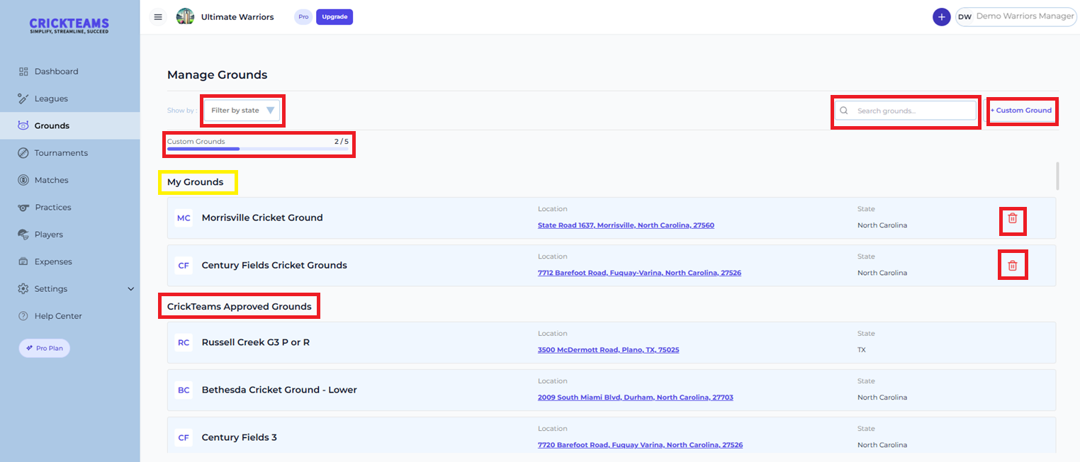Click the + Custom Ground button

click(1021, 111)
